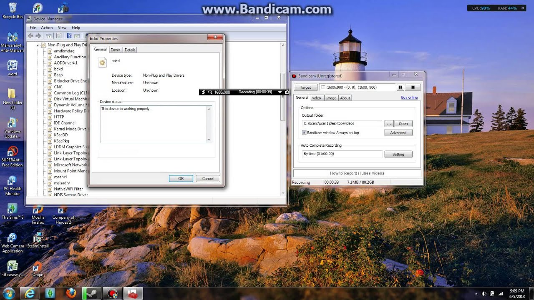Select Beep driver in device tree
534x300 pixels.
58,75
